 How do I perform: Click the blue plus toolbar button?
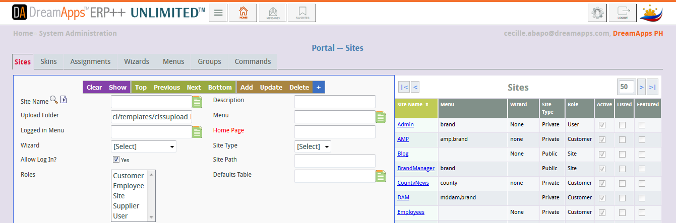point(318,87)
